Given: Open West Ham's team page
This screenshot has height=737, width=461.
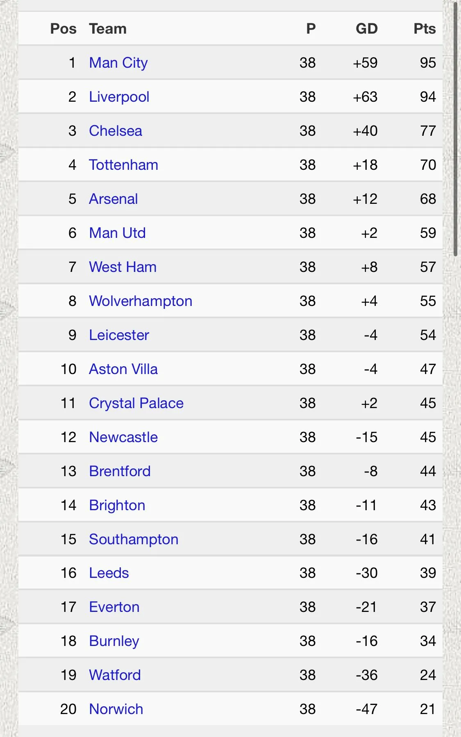Looking at the screenshot, I should point(123,267).
